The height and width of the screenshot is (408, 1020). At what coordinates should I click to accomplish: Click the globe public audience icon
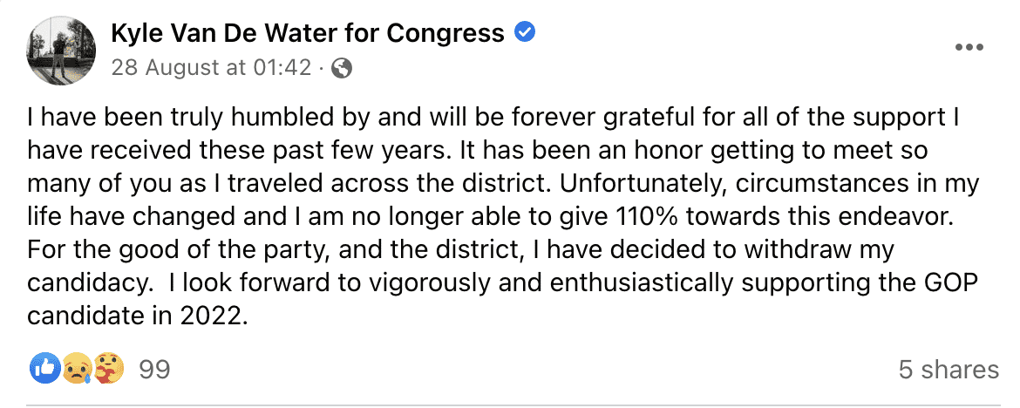pos(343,69)
